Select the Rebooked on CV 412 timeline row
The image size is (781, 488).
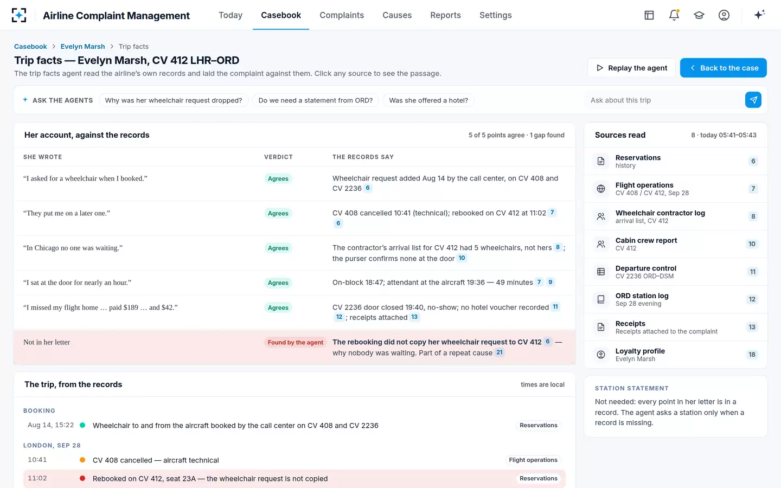tap(295, 479)
